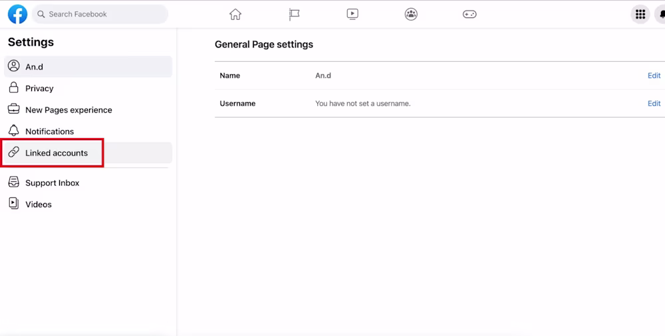Focus the Search Facebook field

(100, 15)
